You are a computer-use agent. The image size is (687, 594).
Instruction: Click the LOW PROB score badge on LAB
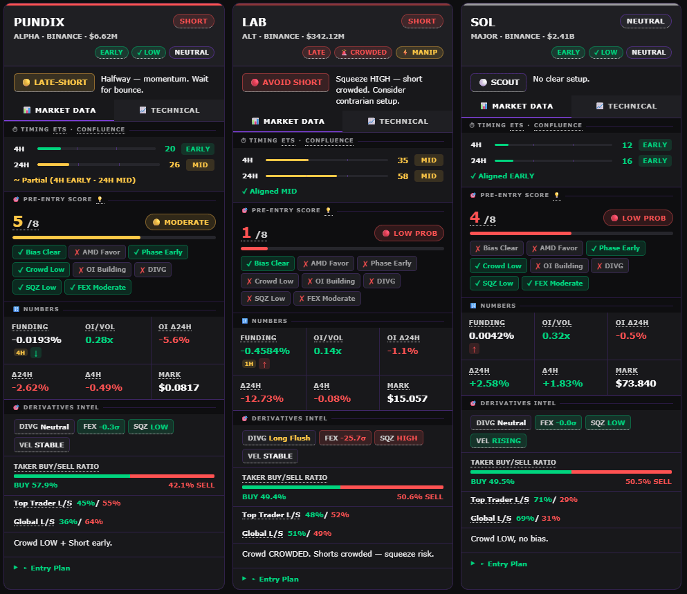(x=409, y=234)
